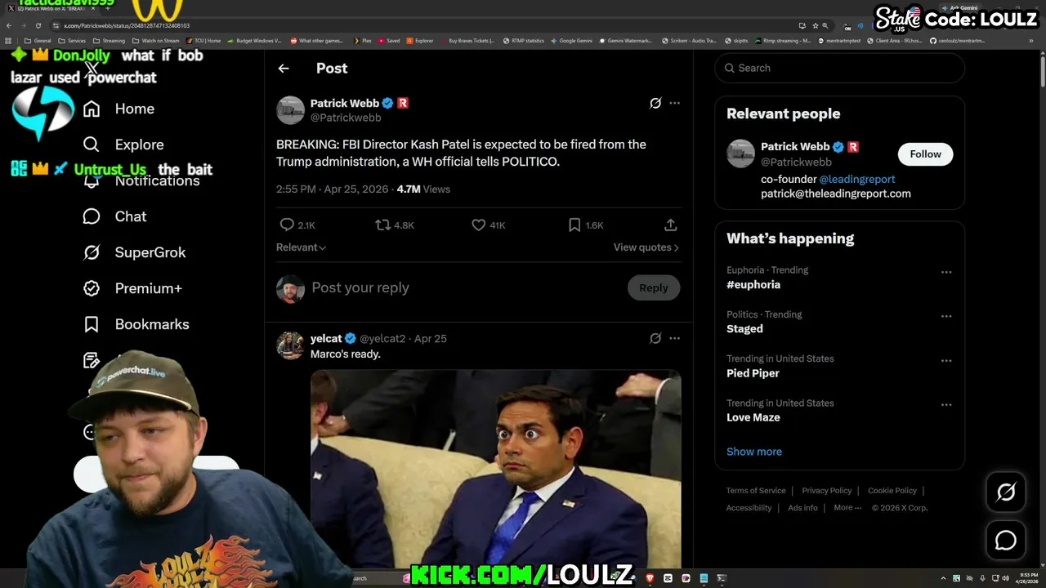Open a new browser tab

107,7
